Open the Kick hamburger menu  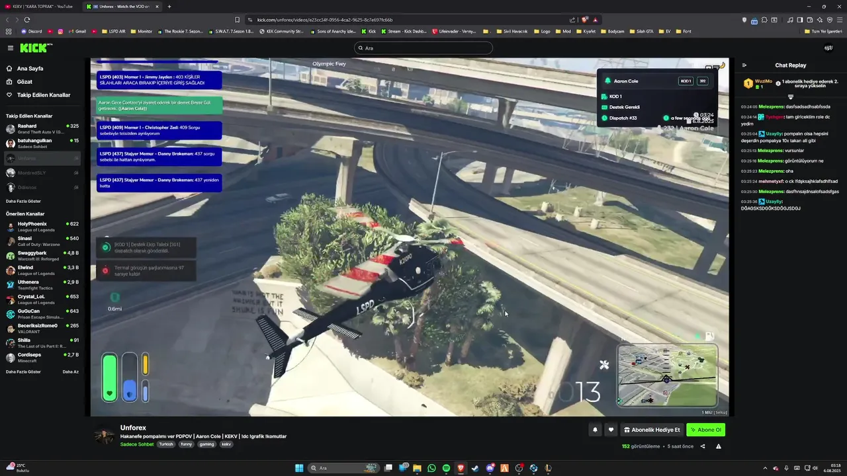coord(10,48)
